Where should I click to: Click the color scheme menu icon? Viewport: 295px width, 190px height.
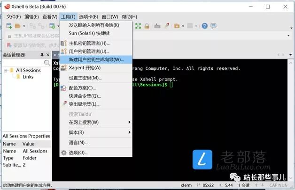[x=63, y=88]
